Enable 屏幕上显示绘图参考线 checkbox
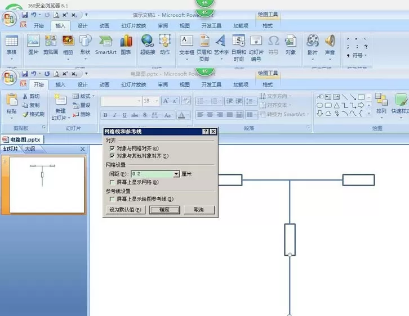This screenshot has height=316, width=409. [x=112, y=199]
